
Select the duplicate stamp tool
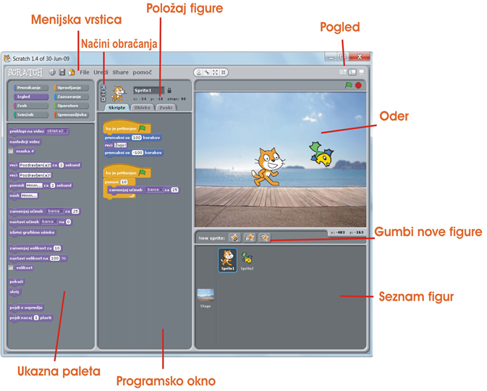click(x=198, y=72)
